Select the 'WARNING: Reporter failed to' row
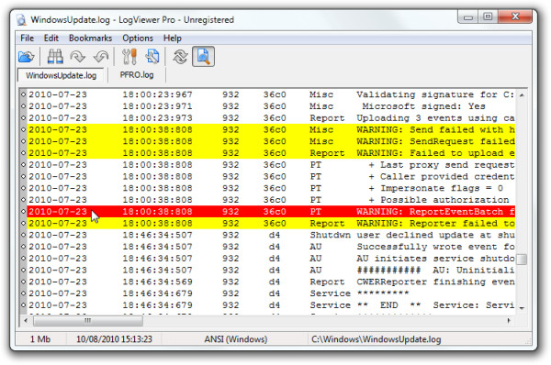The image size is (551, 365). tap(271, 223)
